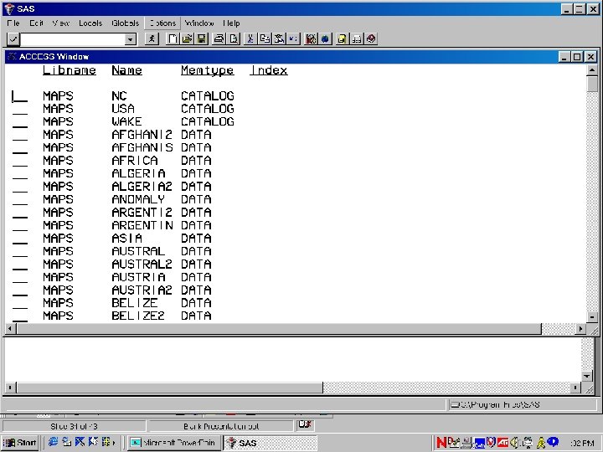Viewport: 603px width, 452px height.
Task: Open the Window menu
Action: coord(198,23)
